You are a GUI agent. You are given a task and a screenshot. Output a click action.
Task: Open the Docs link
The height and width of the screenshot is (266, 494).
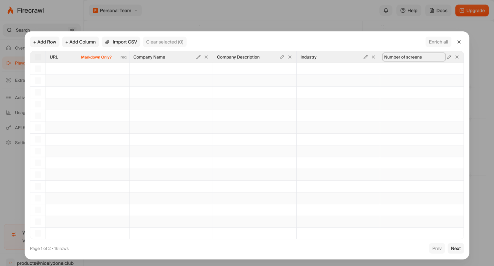[438, 10]
